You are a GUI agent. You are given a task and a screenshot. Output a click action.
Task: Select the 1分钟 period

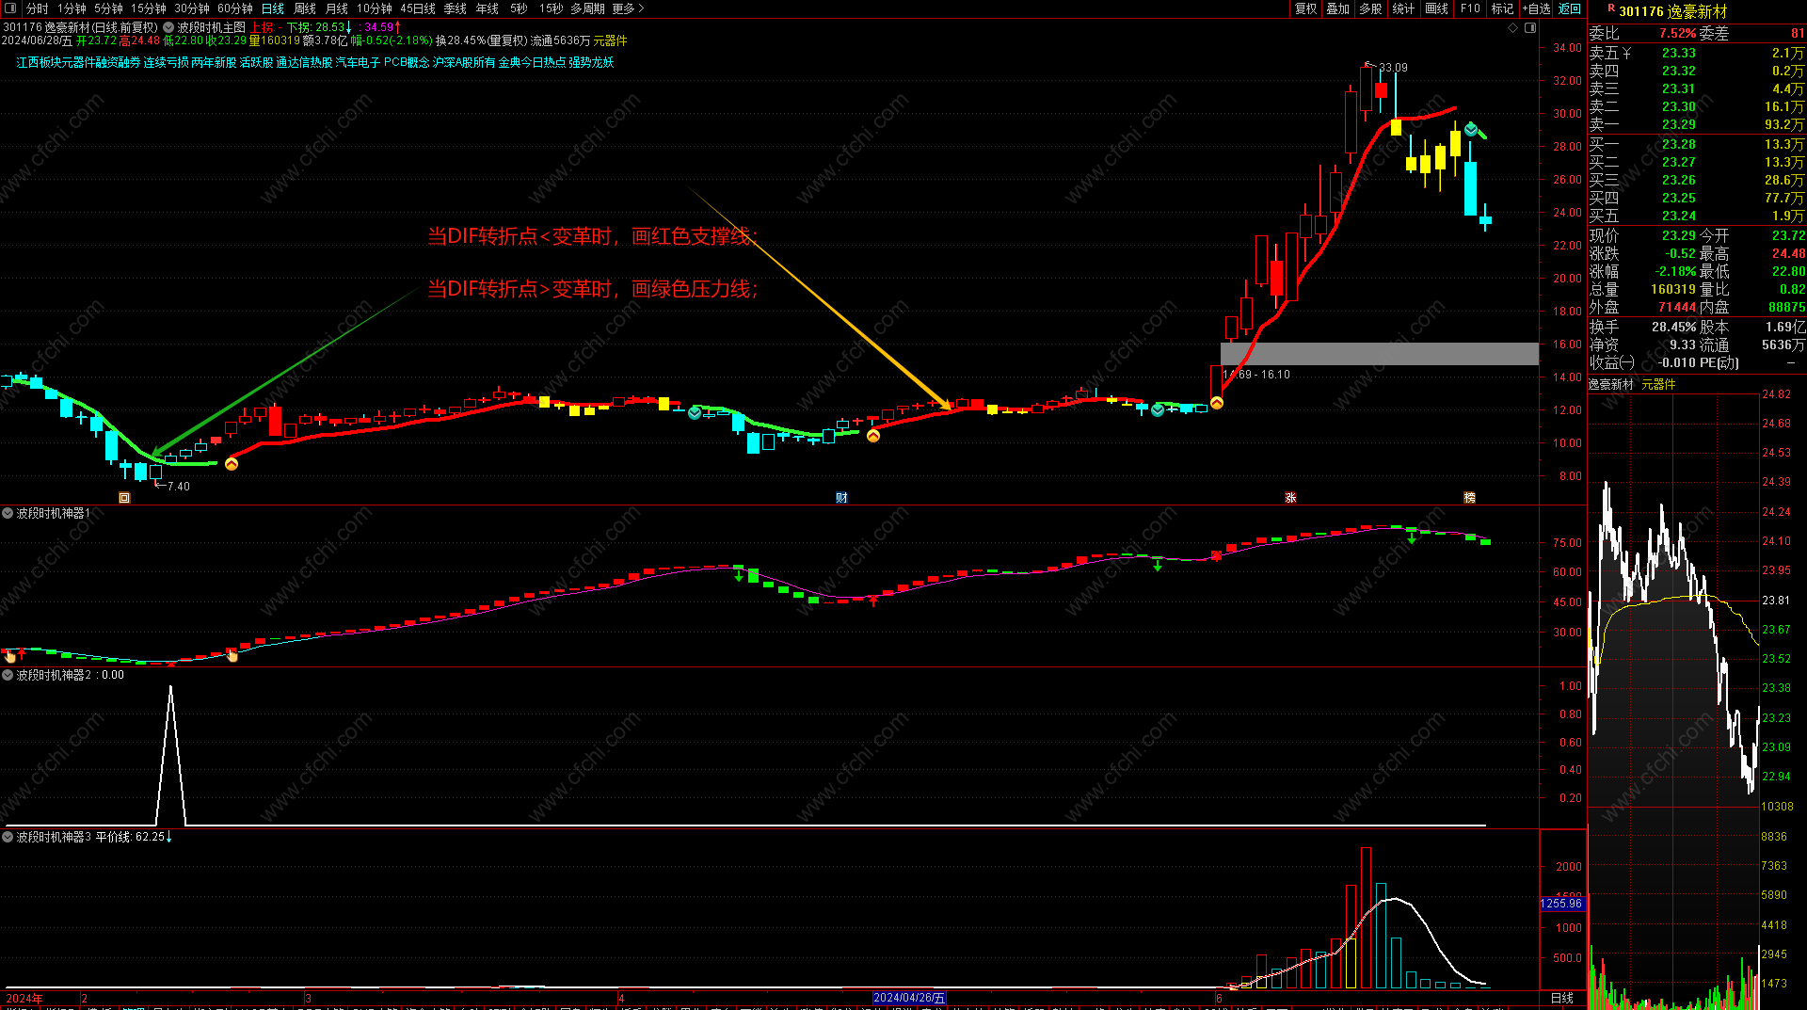(72, 8)
